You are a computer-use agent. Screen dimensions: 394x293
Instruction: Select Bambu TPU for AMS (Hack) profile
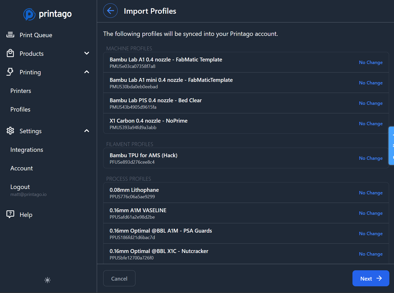tap(143, 155)
